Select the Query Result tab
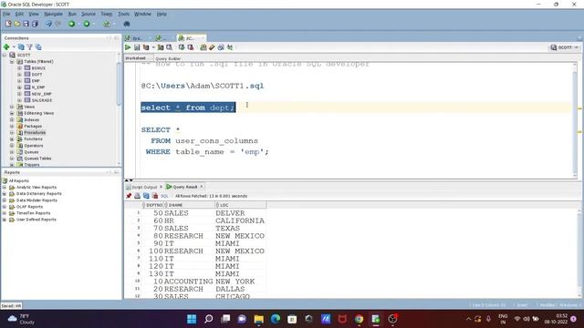The width and height of the screenshot is (584, 328). coord(184,187)
